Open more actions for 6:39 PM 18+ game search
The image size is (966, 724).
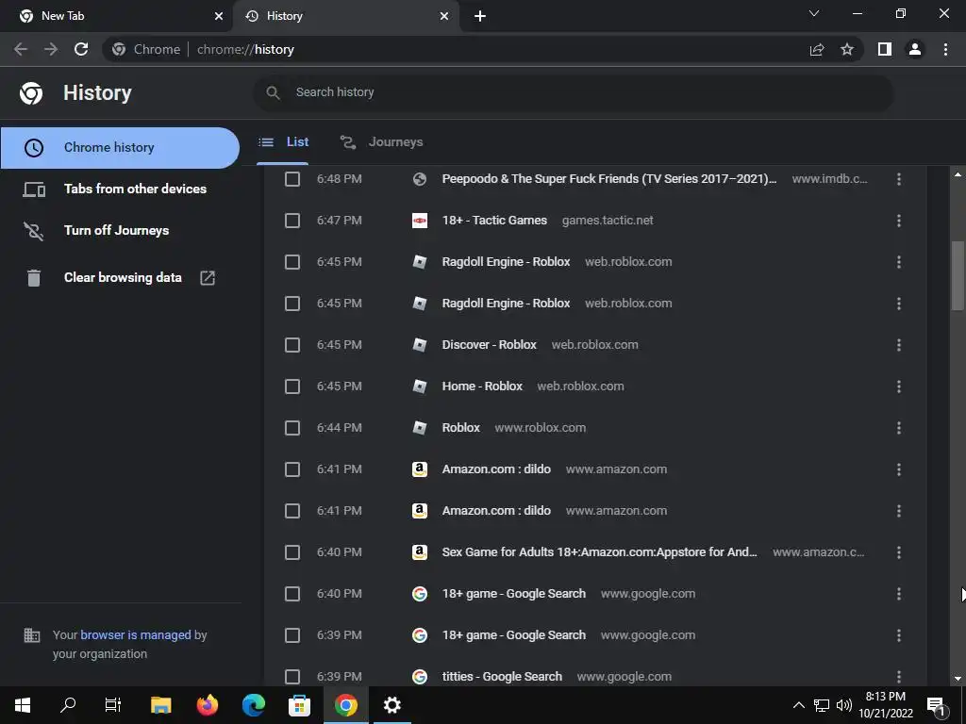(899, 635)
